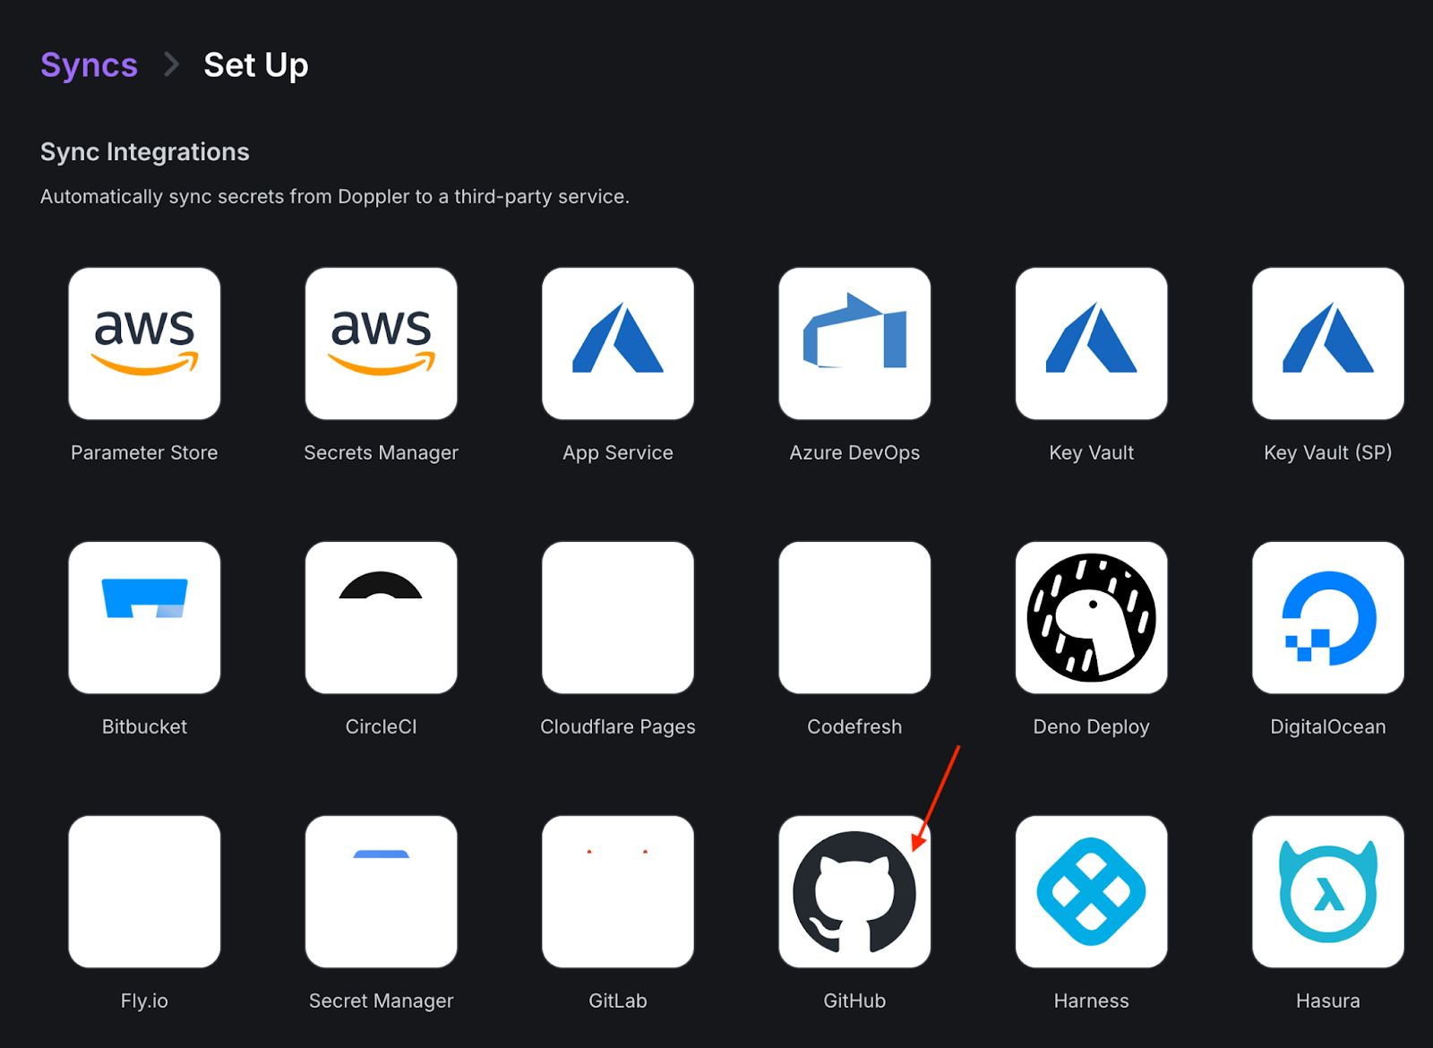1433x1048 pixels.
Task: Click the "Sync Integrations" heading
Action: tap(145, 151)
